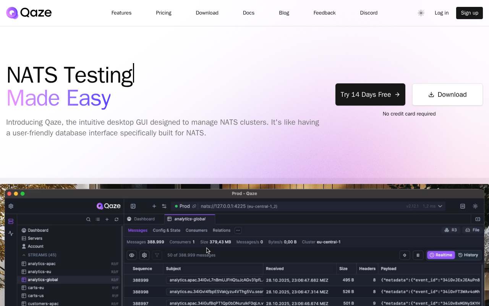The image size is (489, 306).
Task: Click the upload arrow button left of the pause button
Action: tap(405, 255)
